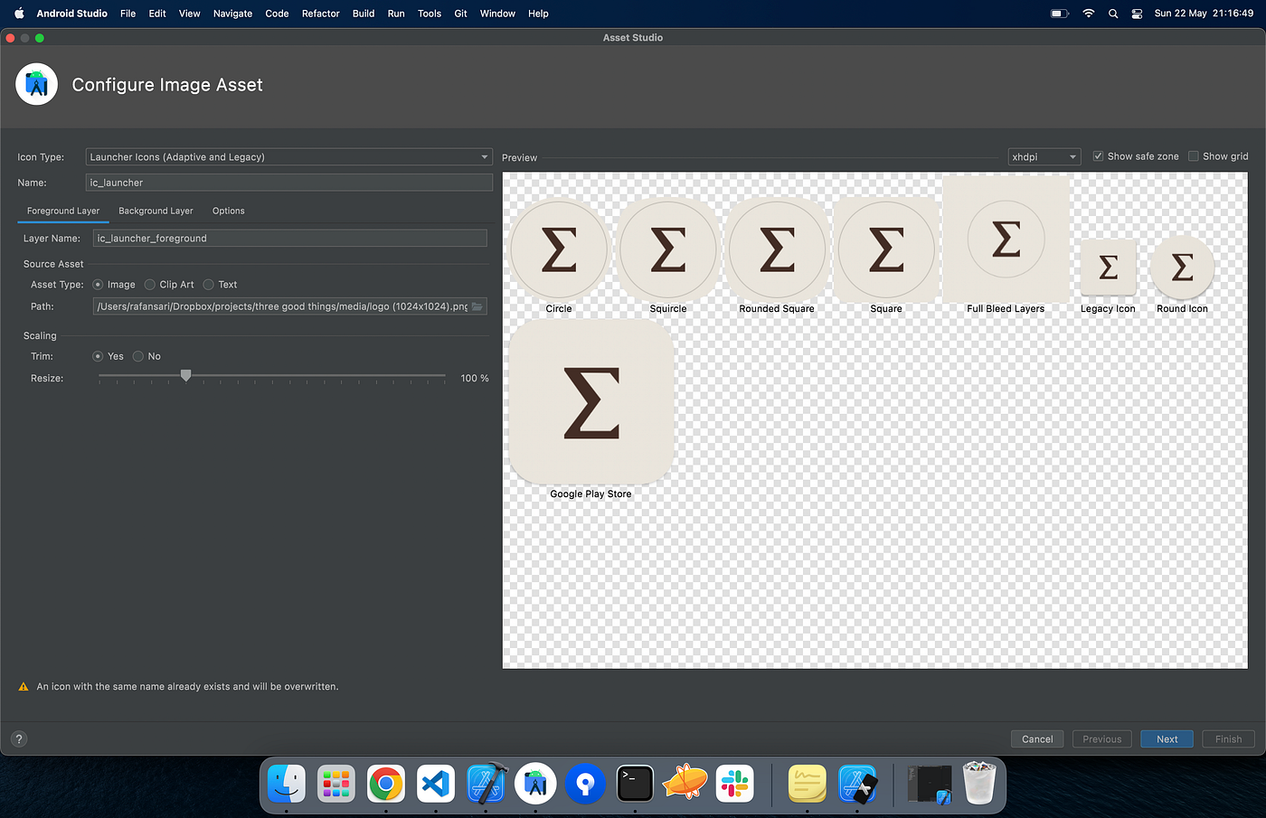Click the Resize slider handle
Viewport: 1266px width, 818px height.
tap(185, 375)
